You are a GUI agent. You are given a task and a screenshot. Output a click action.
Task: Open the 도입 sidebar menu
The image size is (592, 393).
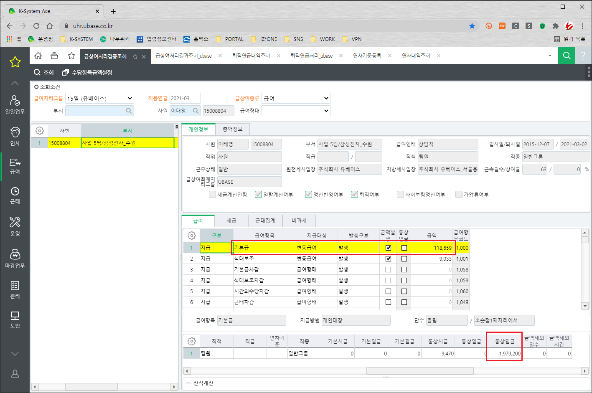pyautogui.click(x=15, y=320)
